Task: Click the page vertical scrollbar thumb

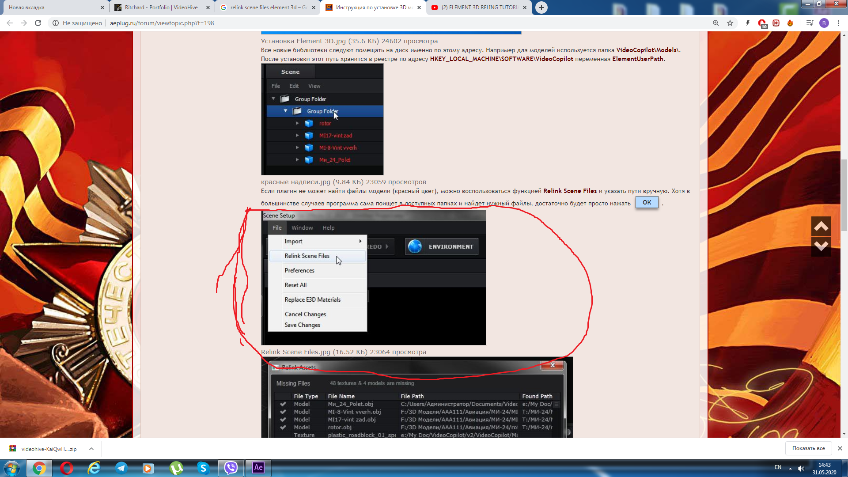Action: (x=844, y=194)
